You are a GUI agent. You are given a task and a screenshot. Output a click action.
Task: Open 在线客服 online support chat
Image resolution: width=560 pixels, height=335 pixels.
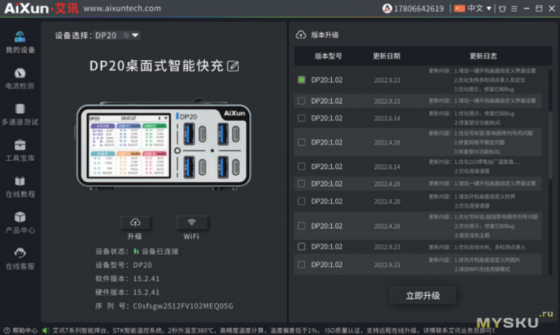20,258
